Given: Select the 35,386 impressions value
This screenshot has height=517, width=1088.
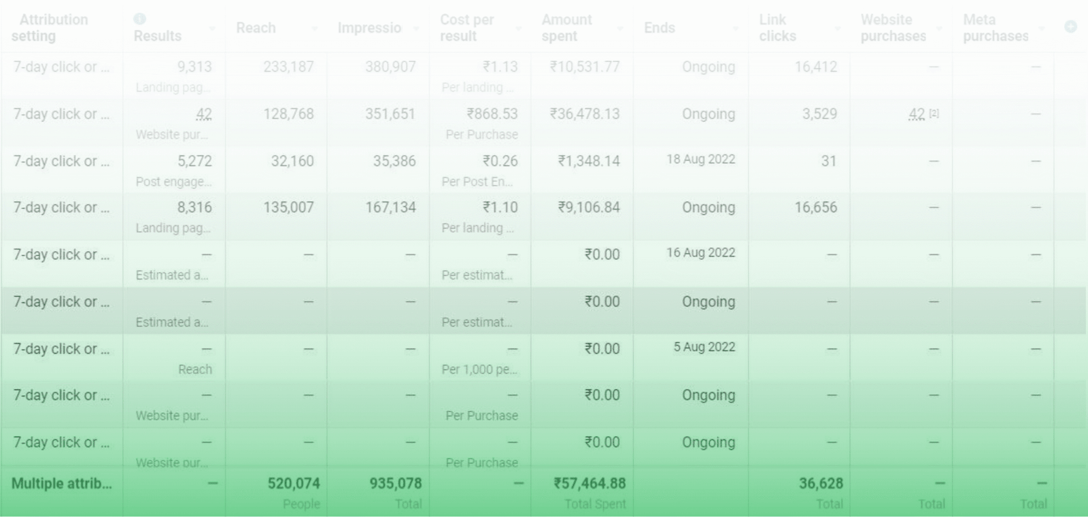Looking at the screenshot, I should click(x=394, y=161).
